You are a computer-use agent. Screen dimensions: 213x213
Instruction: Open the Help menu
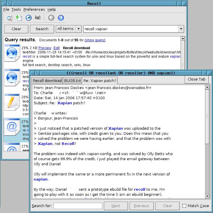(x=52, y=10)
